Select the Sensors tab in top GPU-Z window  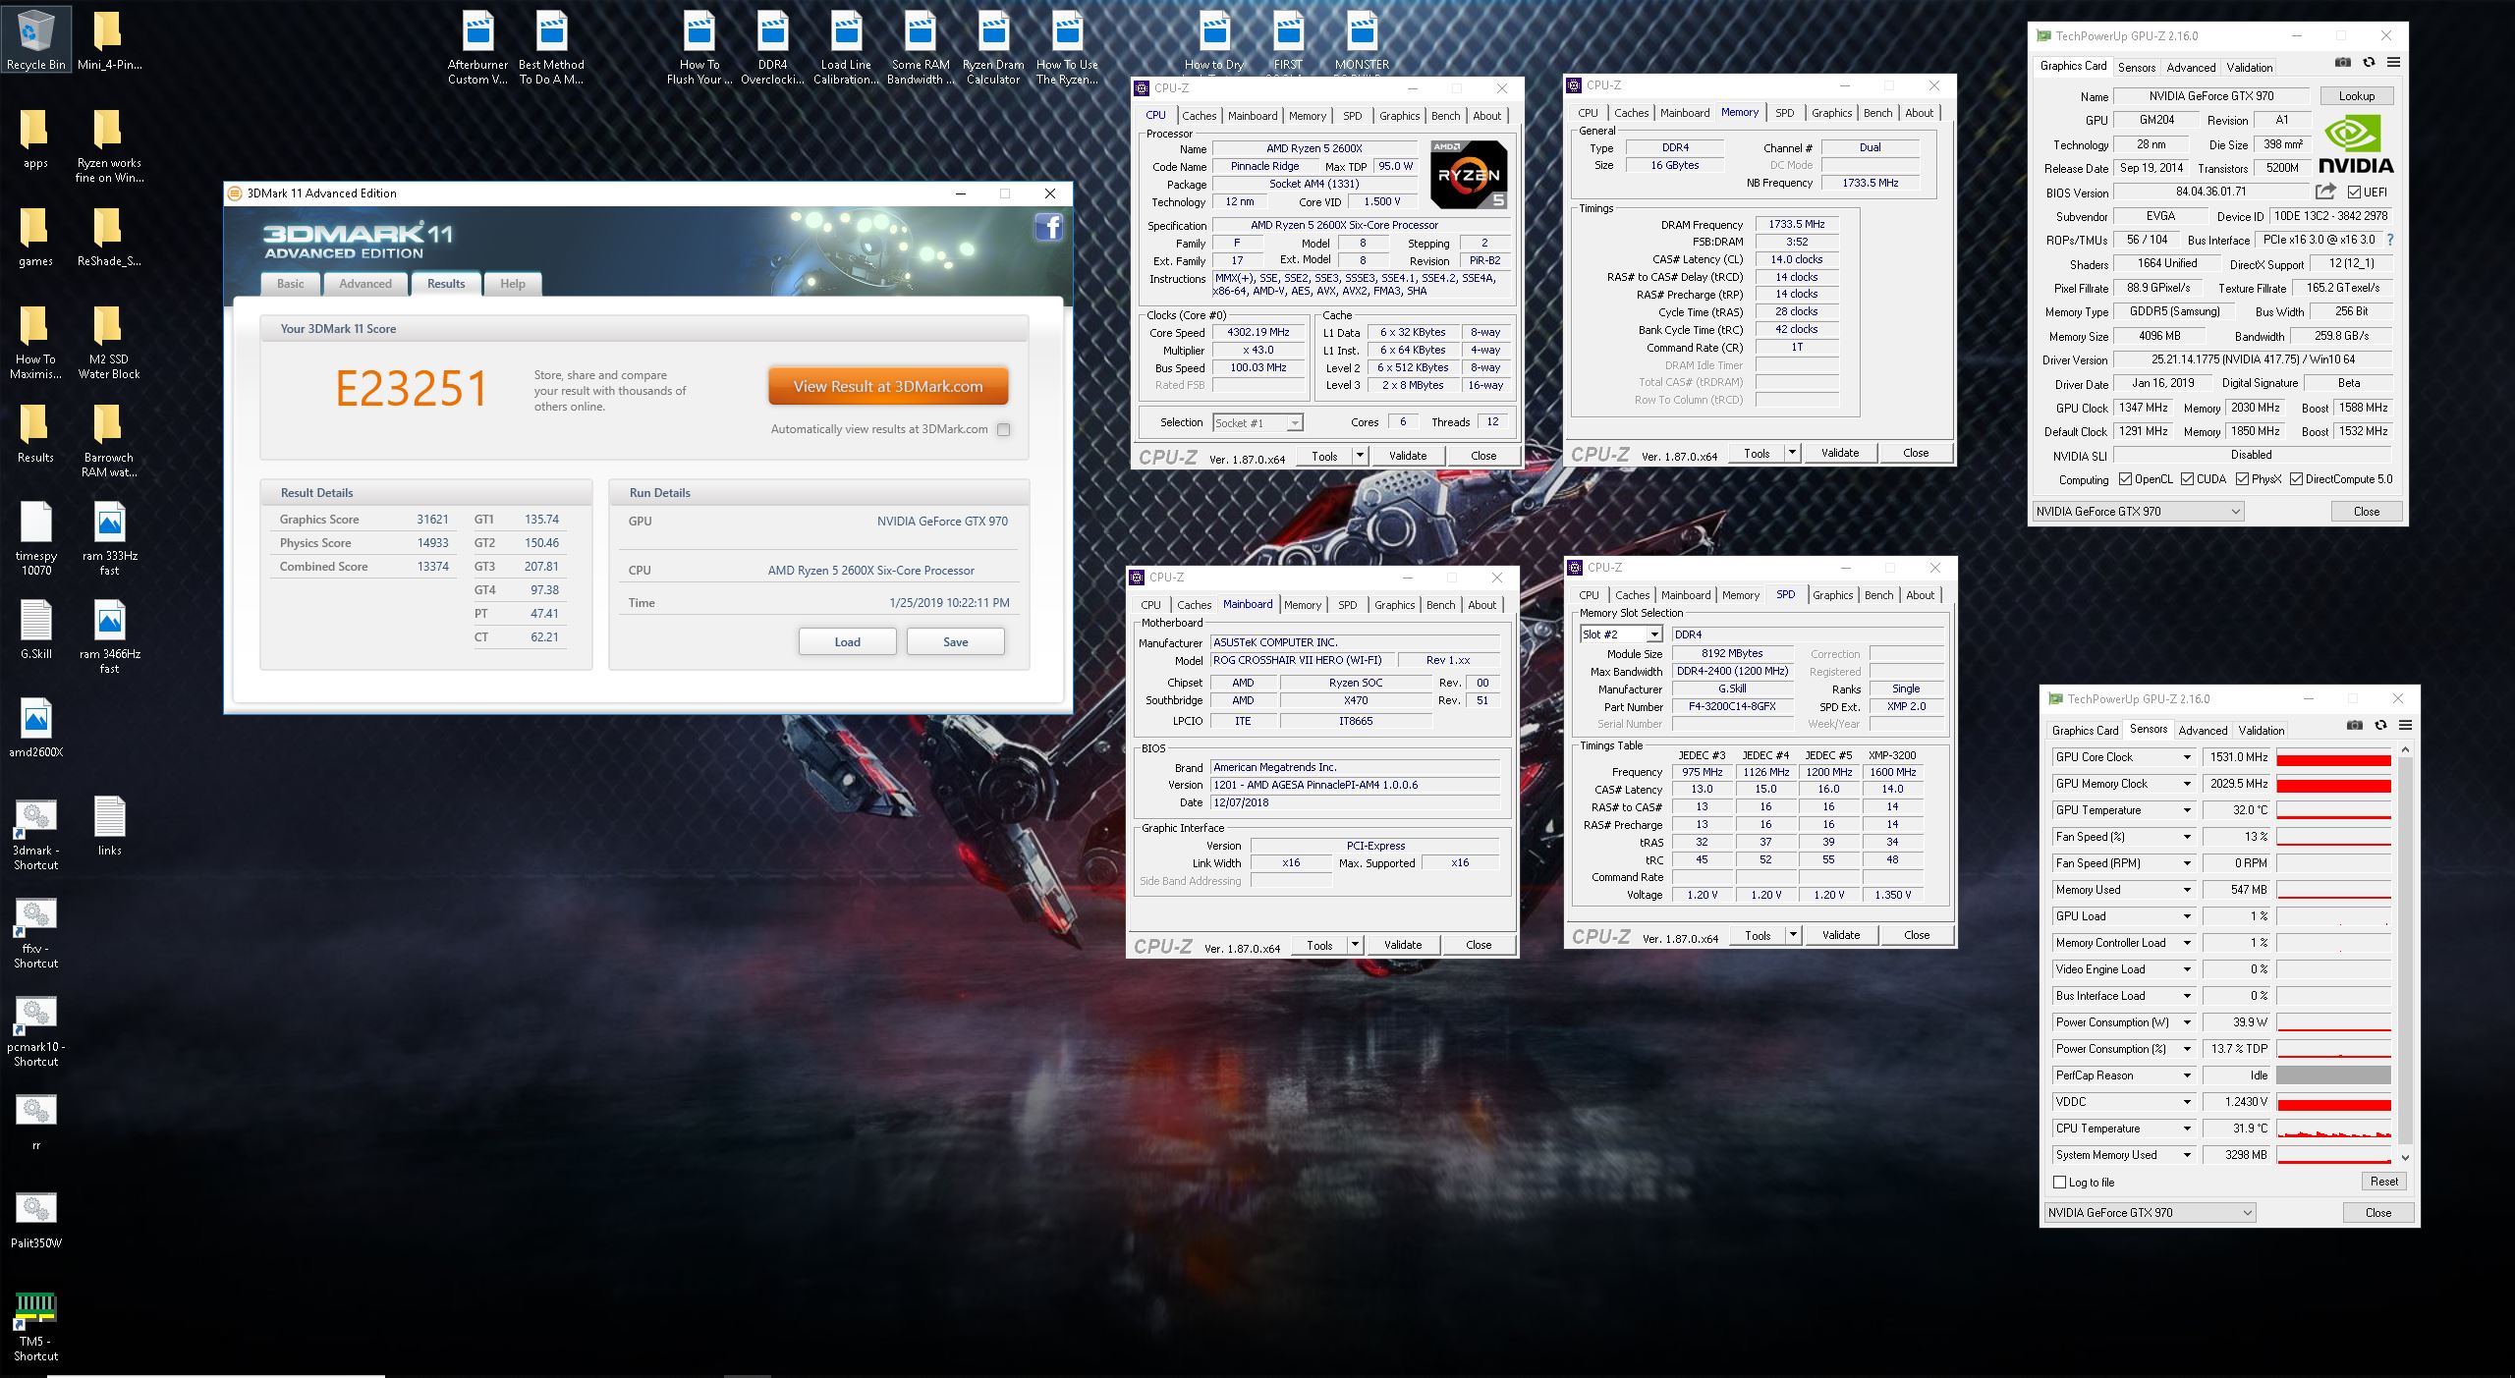pos(2136,67)
